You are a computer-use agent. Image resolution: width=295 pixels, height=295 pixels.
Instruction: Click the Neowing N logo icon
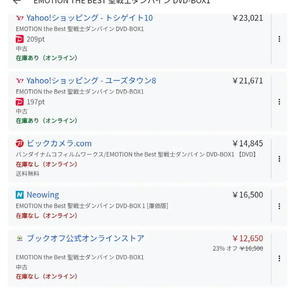point(20,195)
